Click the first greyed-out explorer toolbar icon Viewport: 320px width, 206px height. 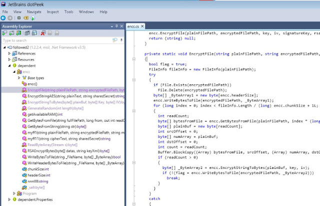coord(50,33)
